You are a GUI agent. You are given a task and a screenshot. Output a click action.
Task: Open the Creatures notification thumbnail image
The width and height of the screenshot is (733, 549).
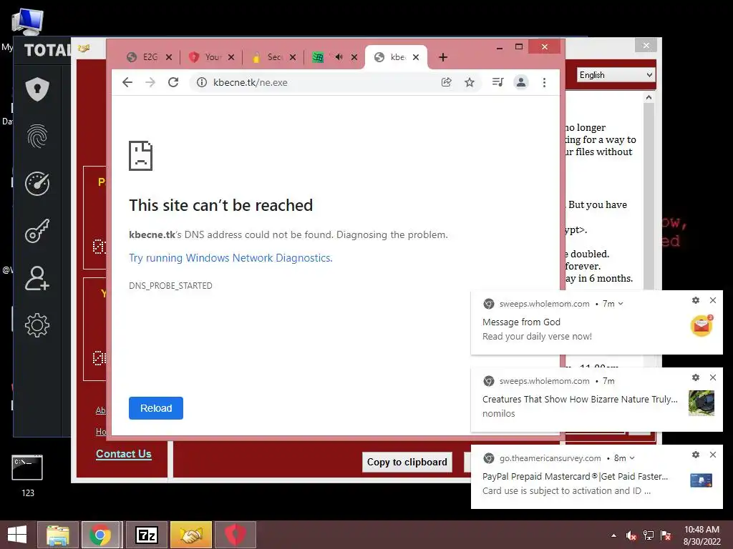(x=702, y=402)
